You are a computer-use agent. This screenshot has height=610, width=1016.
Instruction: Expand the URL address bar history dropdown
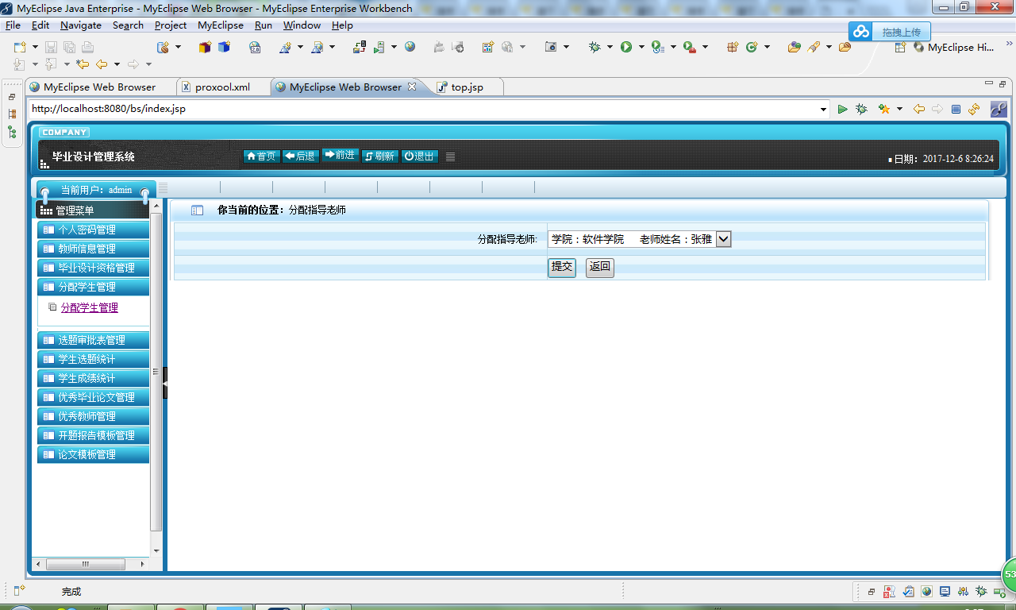click(823, 109)
